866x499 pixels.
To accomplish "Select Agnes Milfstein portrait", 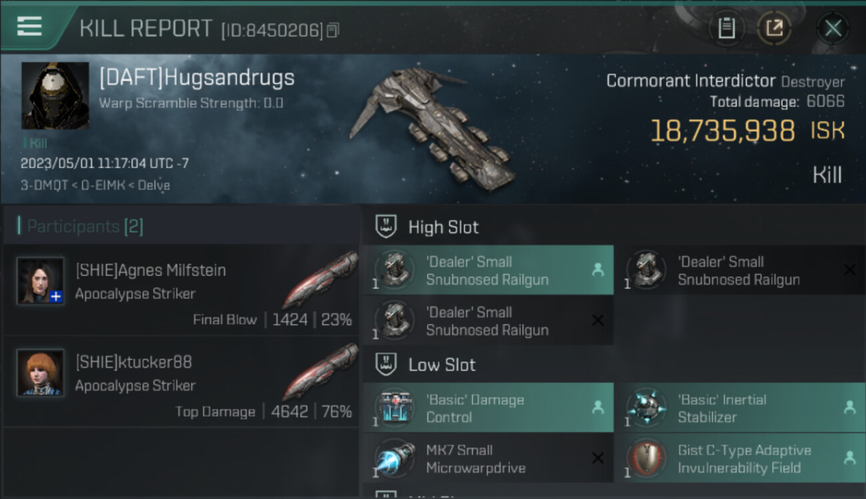I will click(41, 281).
